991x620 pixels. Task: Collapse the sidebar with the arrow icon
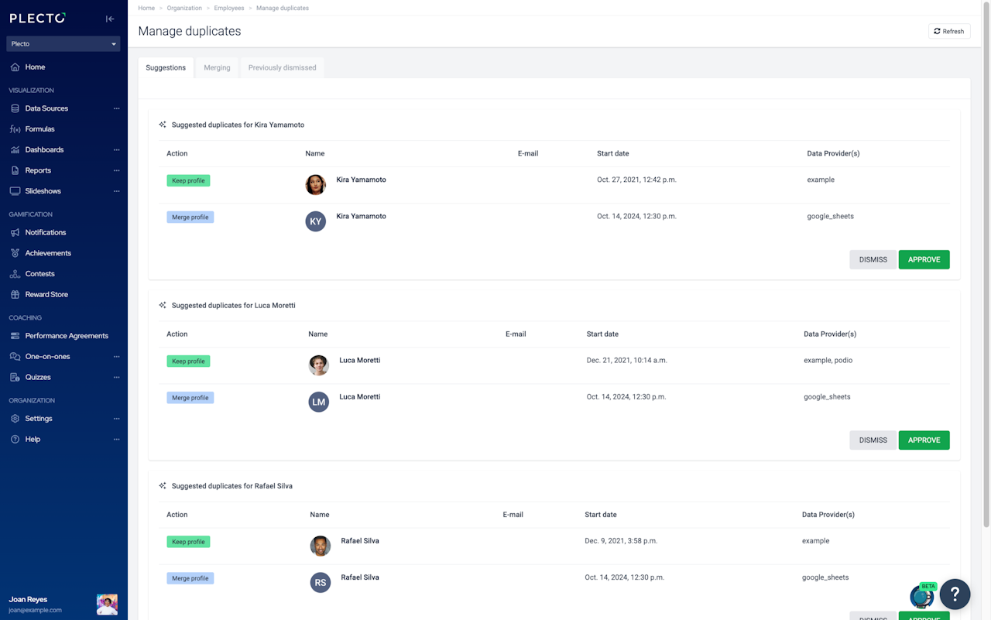(x=110, y=19)
